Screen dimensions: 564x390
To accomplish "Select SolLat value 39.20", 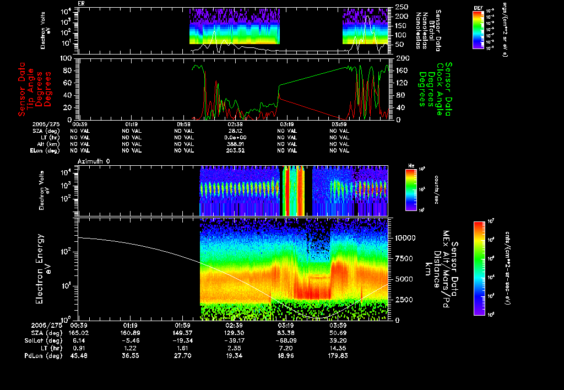I will coord(338,340).
